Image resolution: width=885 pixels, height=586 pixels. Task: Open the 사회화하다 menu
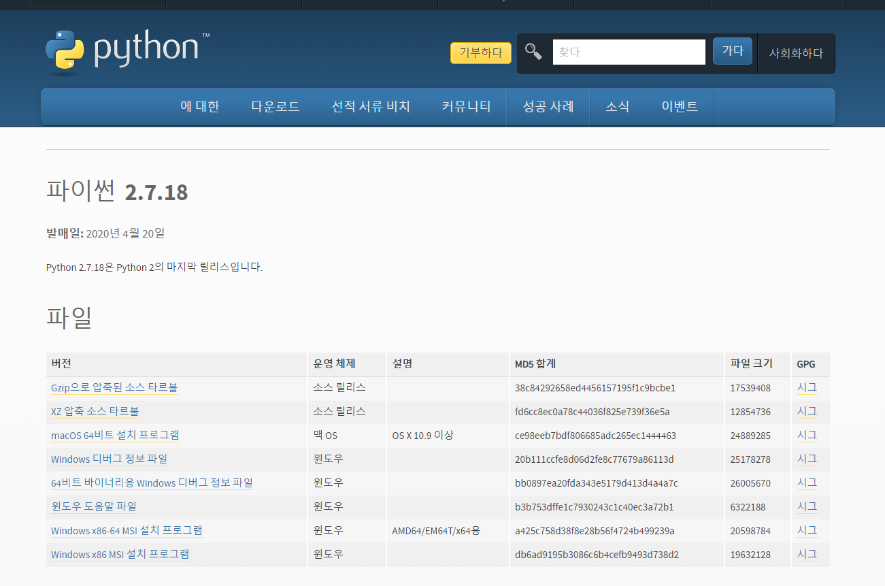[x=796, y=53]
